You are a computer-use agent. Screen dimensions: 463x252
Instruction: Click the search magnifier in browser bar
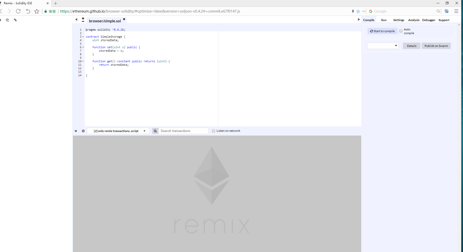[x=438, y=11]
